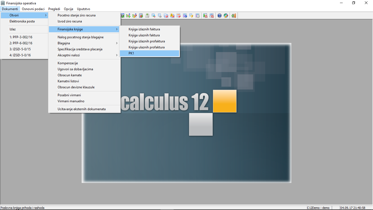Expand the Akceptni nalozi submenu

pos(84,55)
